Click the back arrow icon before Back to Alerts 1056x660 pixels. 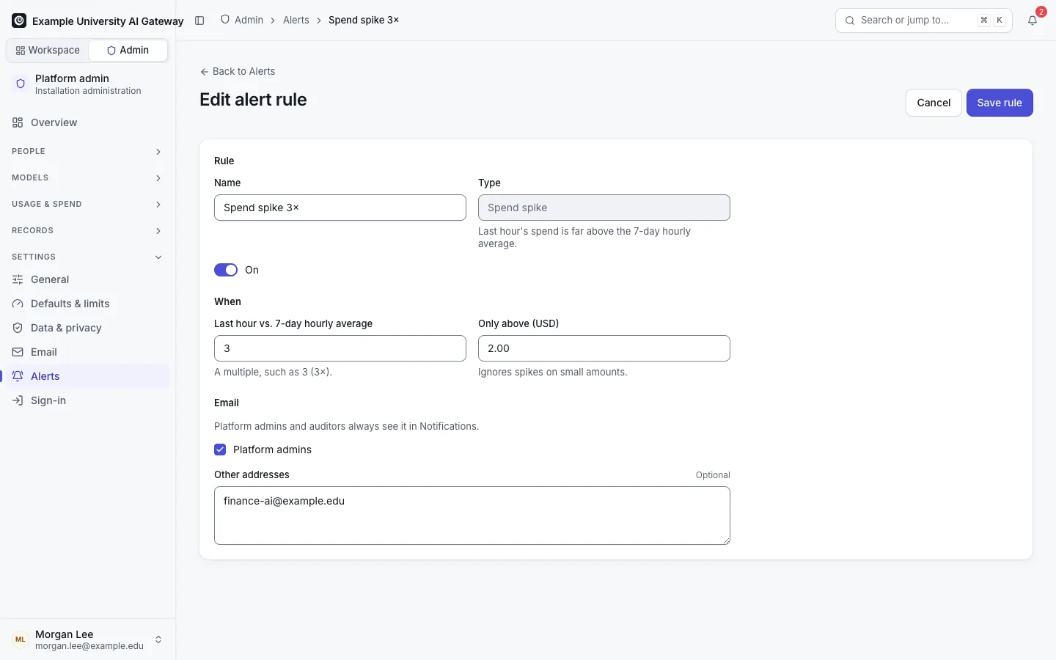click(204, 72)
